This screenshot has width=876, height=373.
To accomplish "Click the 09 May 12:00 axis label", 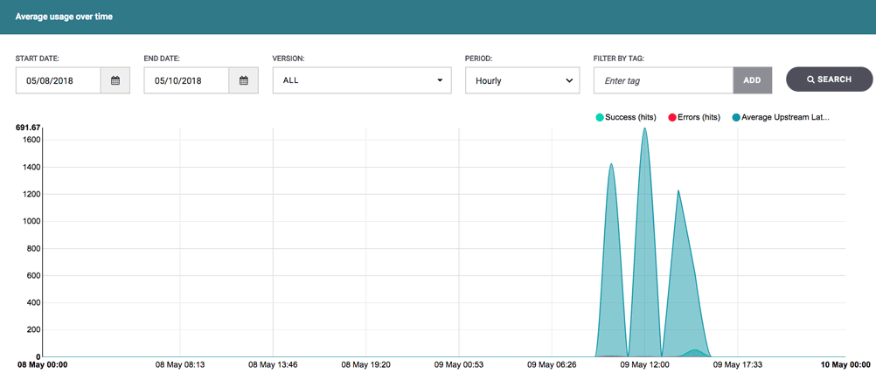I will (x=645, y=364).
